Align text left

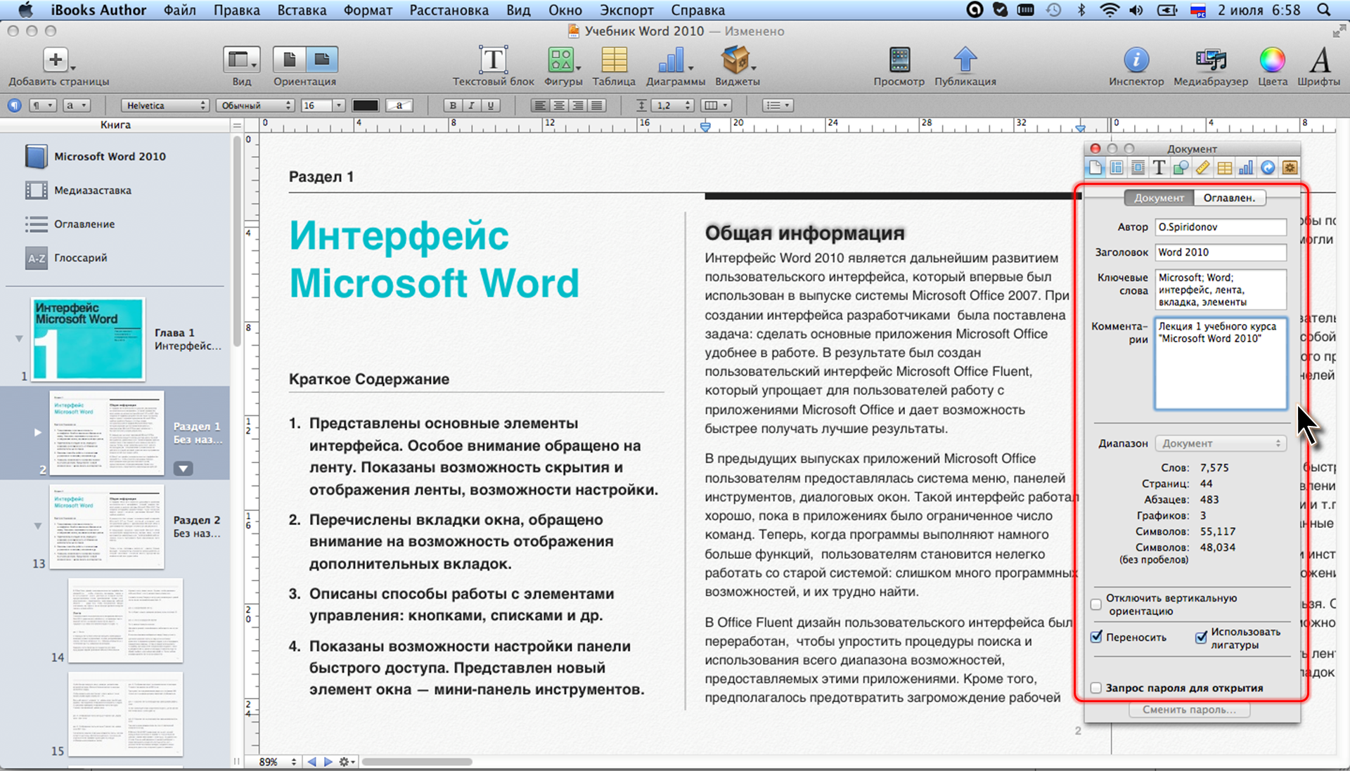coord(540,105)
